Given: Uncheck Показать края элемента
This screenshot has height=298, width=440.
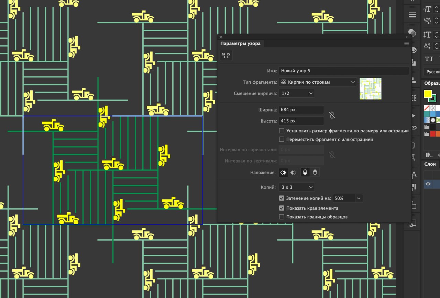Looking at the screenshot, I should 282,208.
